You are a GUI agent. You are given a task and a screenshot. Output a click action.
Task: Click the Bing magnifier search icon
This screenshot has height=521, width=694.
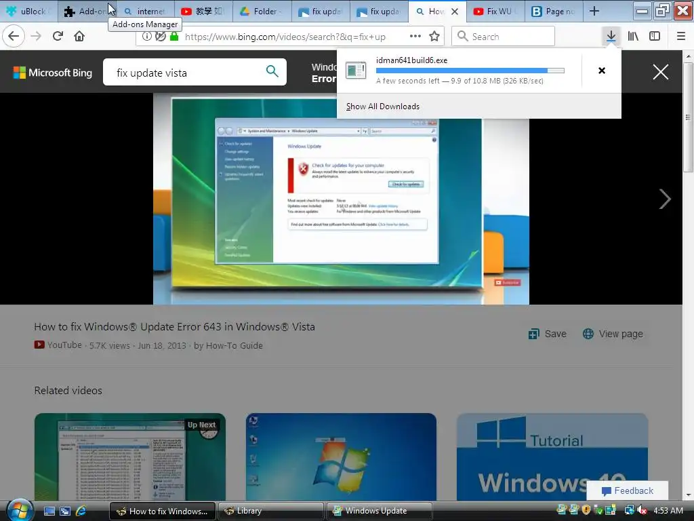point(272,71)
